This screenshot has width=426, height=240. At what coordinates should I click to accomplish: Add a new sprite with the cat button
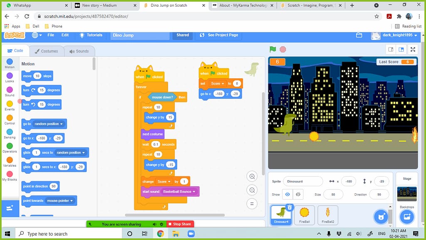click(x=381, y=216)
